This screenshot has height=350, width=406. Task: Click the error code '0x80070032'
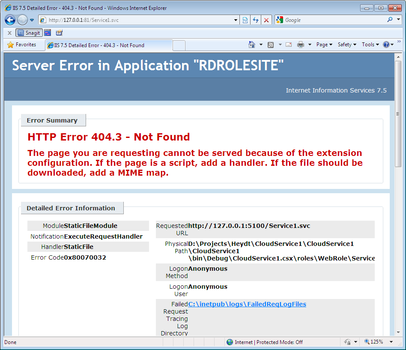tap(85, 257)
